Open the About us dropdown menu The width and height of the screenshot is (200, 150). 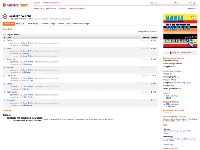39,9
